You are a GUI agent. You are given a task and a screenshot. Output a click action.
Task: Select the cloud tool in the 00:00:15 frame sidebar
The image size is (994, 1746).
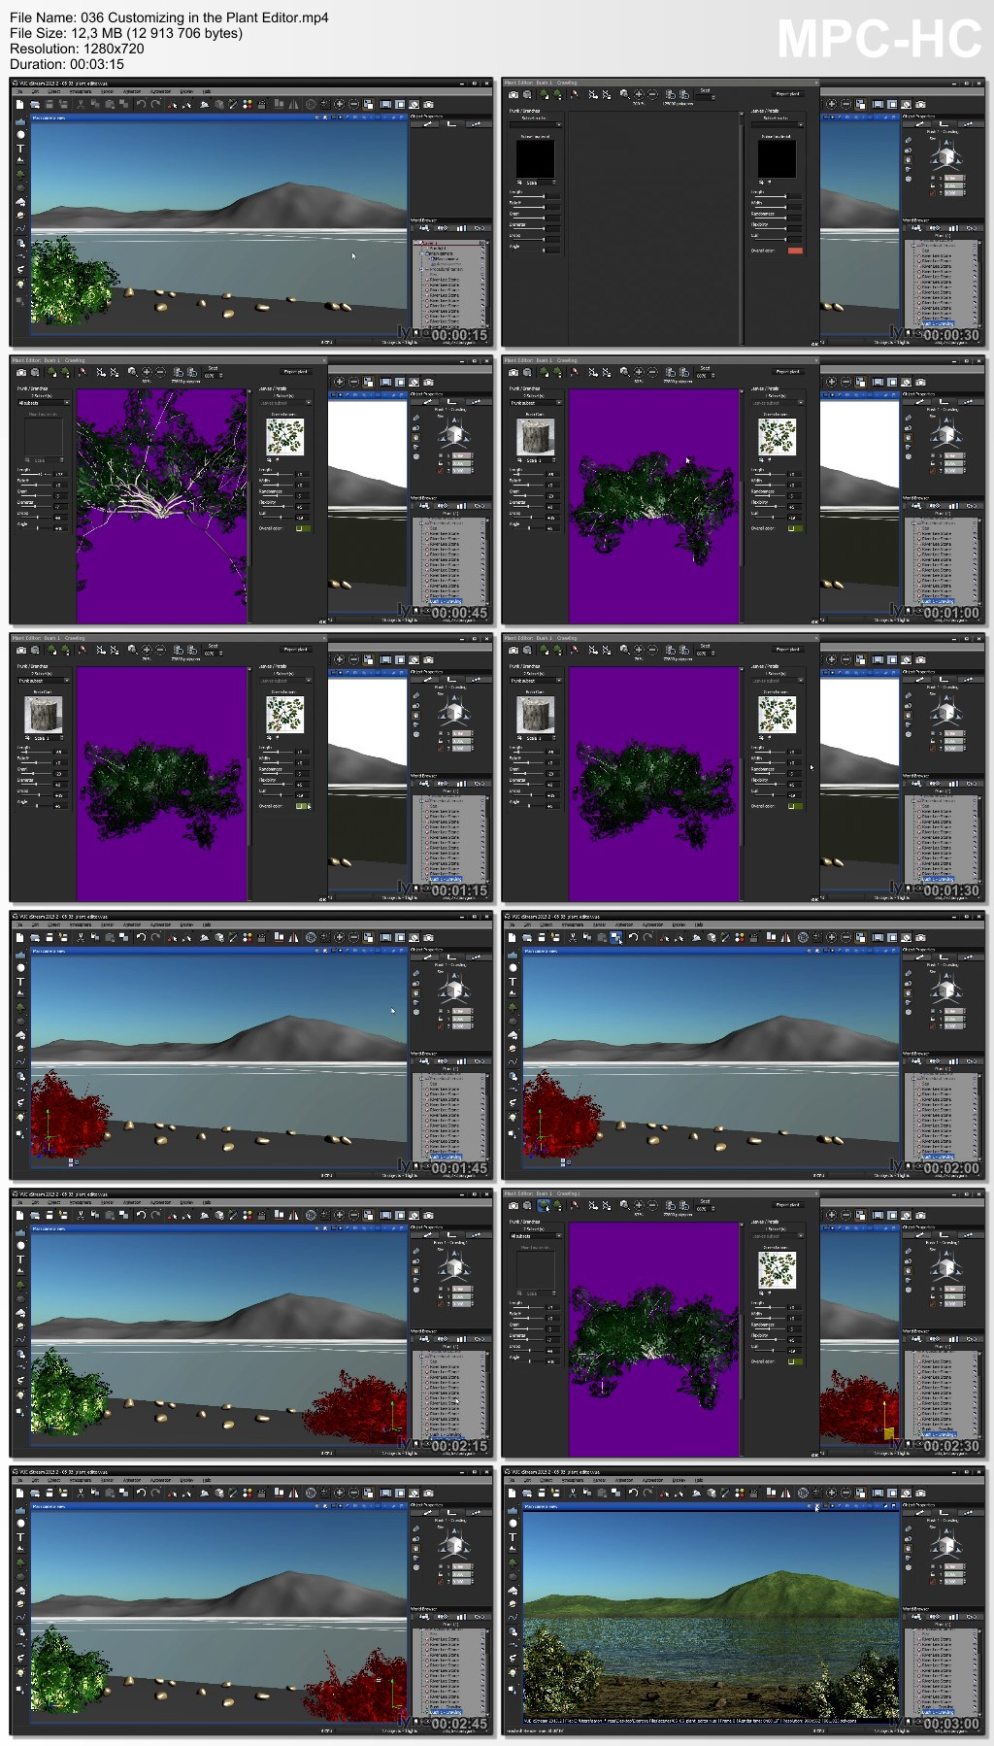point(20,202)
